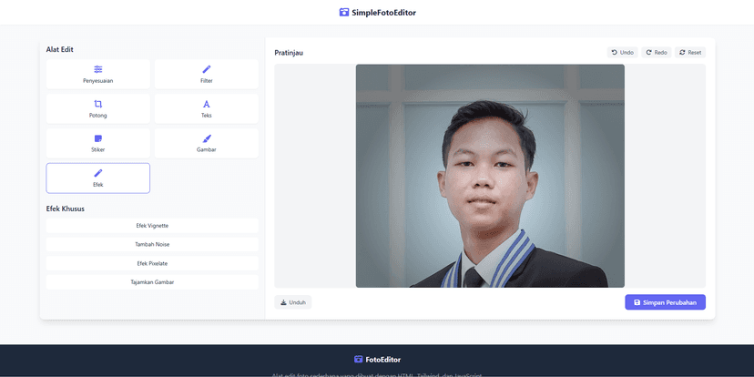Click the SimpleFotoEditor logo icon in header
Screen dimensions: 754x377
(x=343, y=13)
